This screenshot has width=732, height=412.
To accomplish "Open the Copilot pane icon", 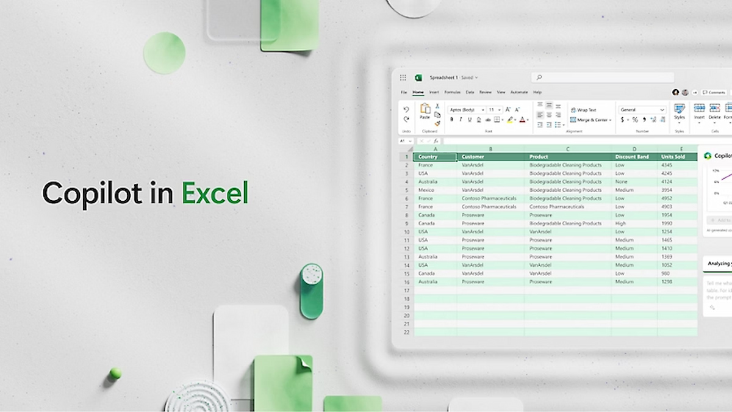I will click(708, 156).
